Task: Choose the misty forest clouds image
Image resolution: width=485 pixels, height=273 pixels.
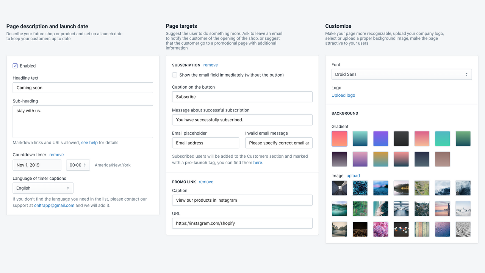Action: (443, 188)
